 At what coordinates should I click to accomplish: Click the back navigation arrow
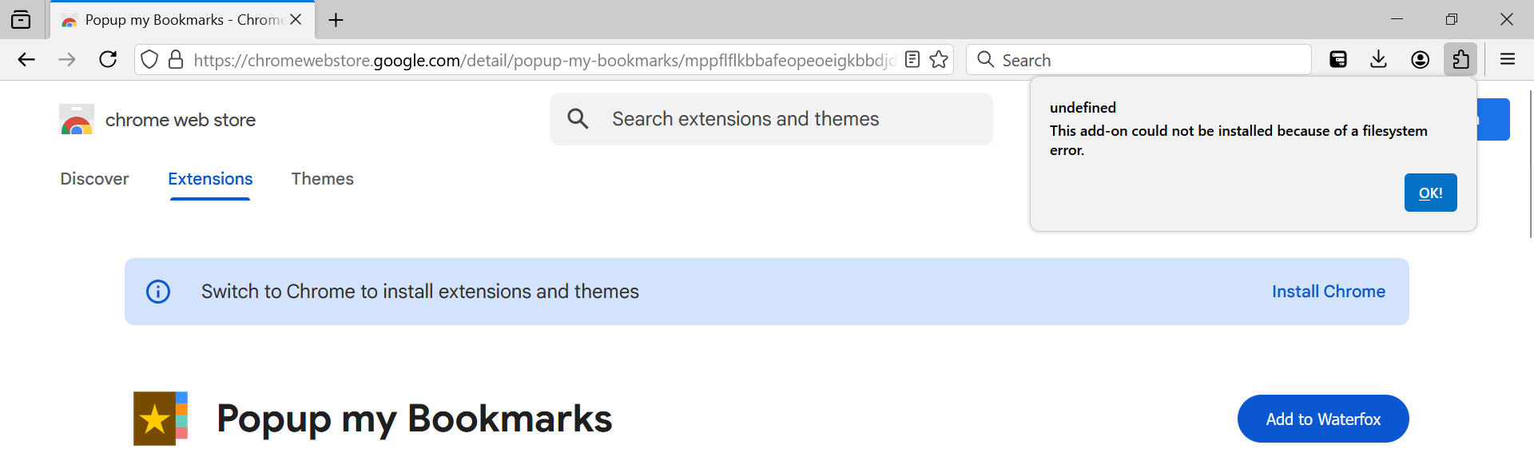(x=26, y=60)
